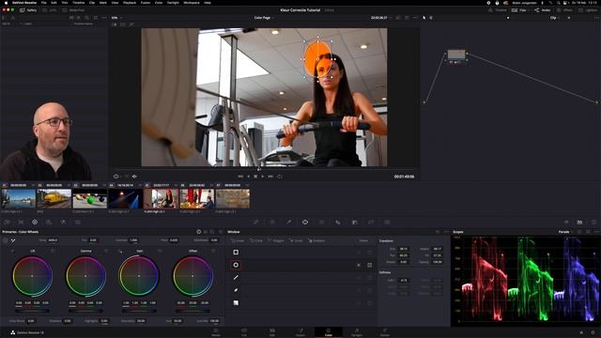The image size is (601, 338).
Task: Show the Keyframes panel
Action: tap(566, 222)
